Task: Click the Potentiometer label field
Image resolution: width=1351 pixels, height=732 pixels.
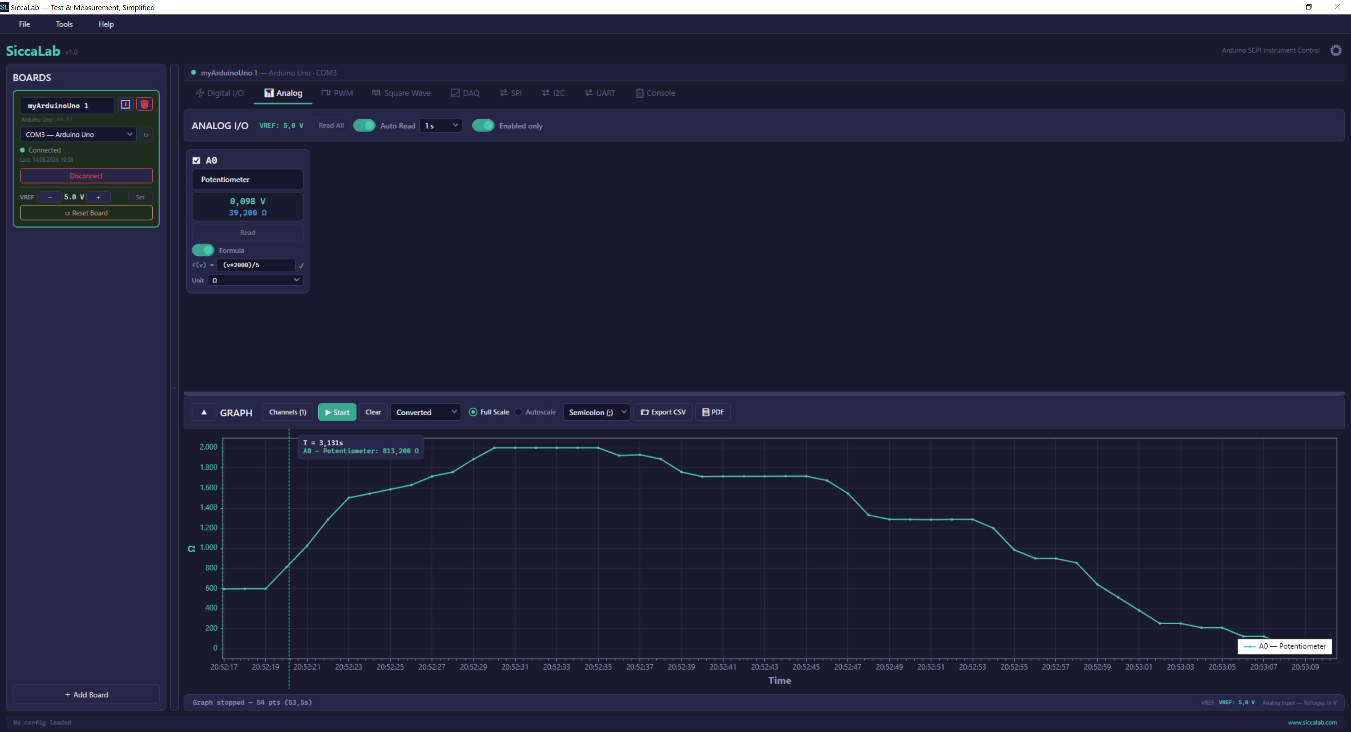Action: click(x=247, y=180)
